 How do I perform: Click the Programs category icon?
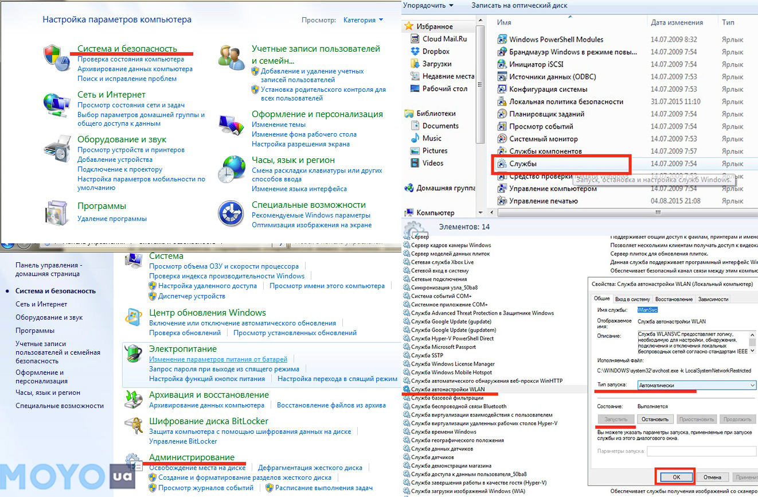pos(56,212)
